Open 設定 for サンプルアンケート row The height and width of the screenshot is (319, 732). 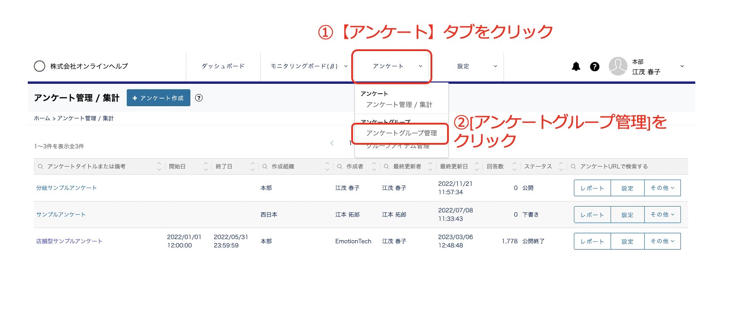[628, 215]
